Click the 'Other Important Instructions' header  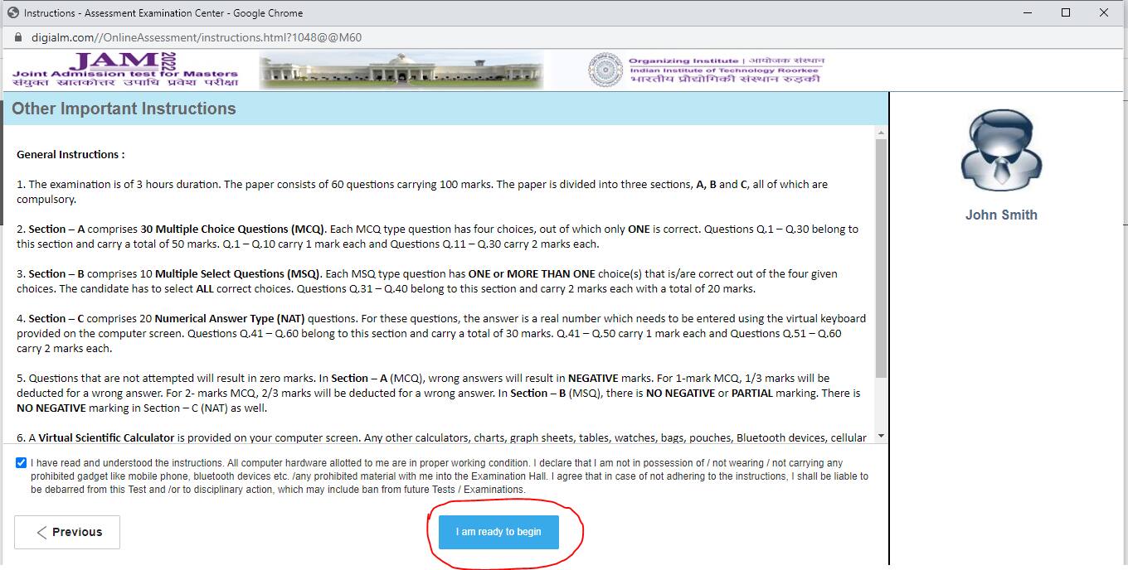point(121,109)
